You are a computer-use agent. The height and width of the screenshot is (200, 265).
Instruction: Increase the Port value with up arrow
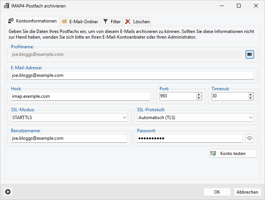click(199, 94)
